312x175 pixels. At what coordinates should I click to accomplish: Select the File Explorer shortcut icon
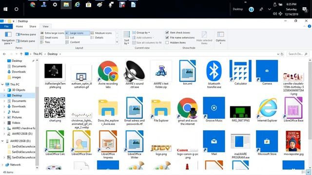tap(161, 108)
